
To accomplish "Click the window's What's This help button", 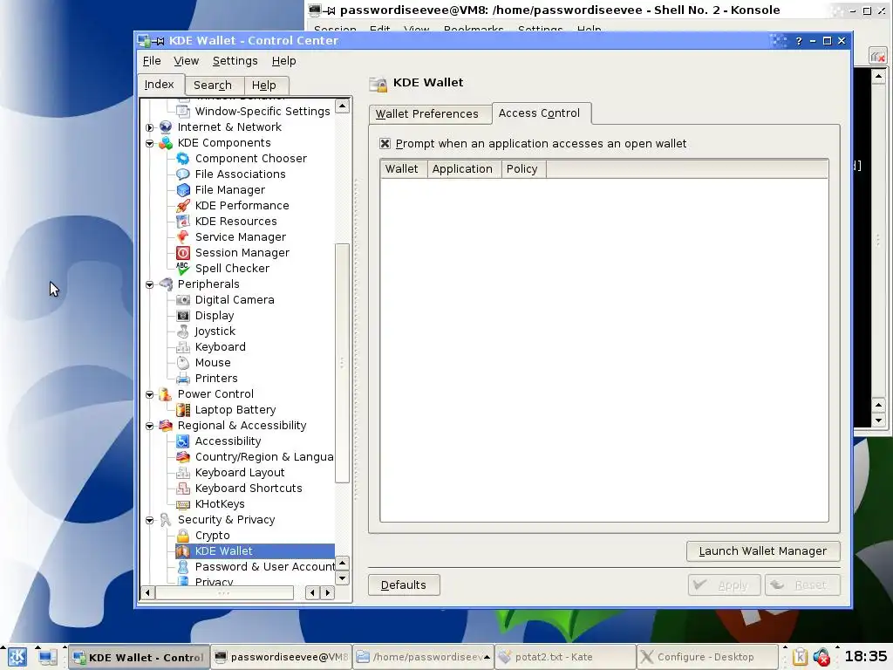I will tap(799, 41).
